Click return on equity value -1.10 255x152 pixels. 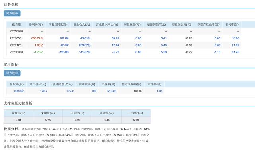[x=217, y=52]
